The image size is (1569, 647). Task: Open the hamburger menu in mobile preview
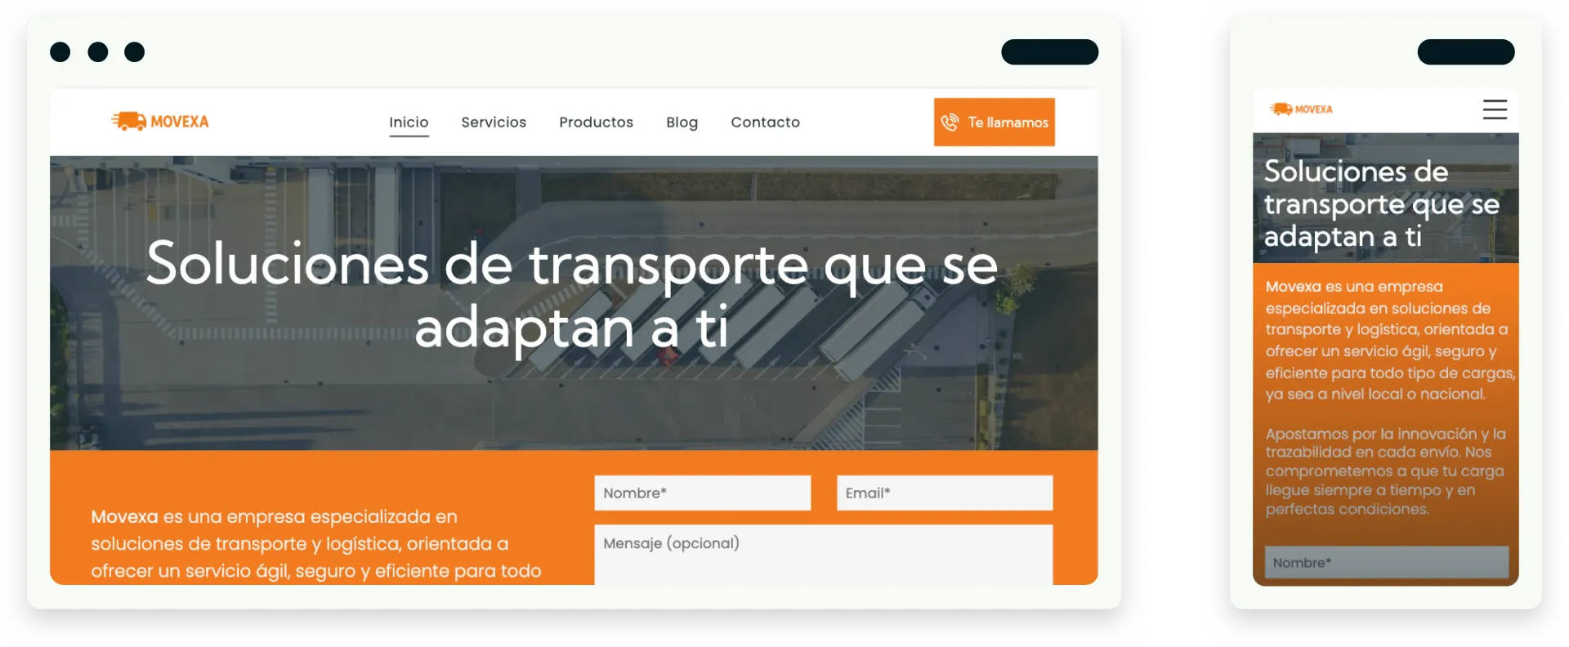pyautogui.click(x=1495, y=109)
